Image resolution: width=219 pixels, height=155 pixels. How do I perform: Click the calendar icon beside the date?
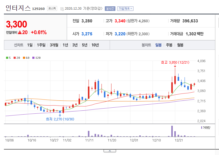[x=62, y=9]
